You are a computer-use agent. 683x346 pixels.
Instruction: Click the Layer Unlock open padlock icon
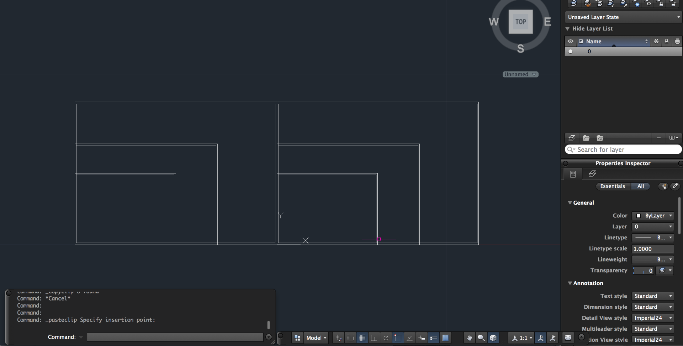coord(673,3)
